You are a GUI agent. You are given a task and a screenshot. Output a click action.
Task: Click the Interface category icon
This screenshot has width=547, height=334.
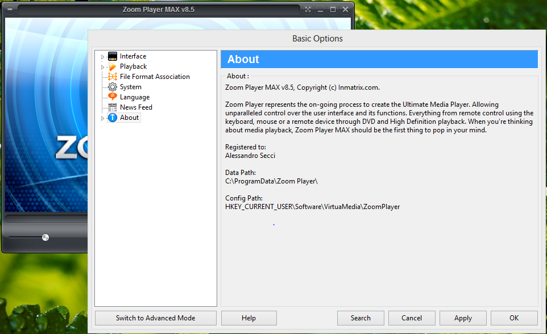113,56
